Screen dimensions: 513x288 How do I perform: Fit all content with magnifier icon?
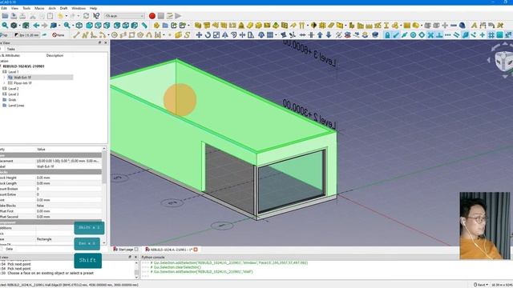tap(5, 25)
